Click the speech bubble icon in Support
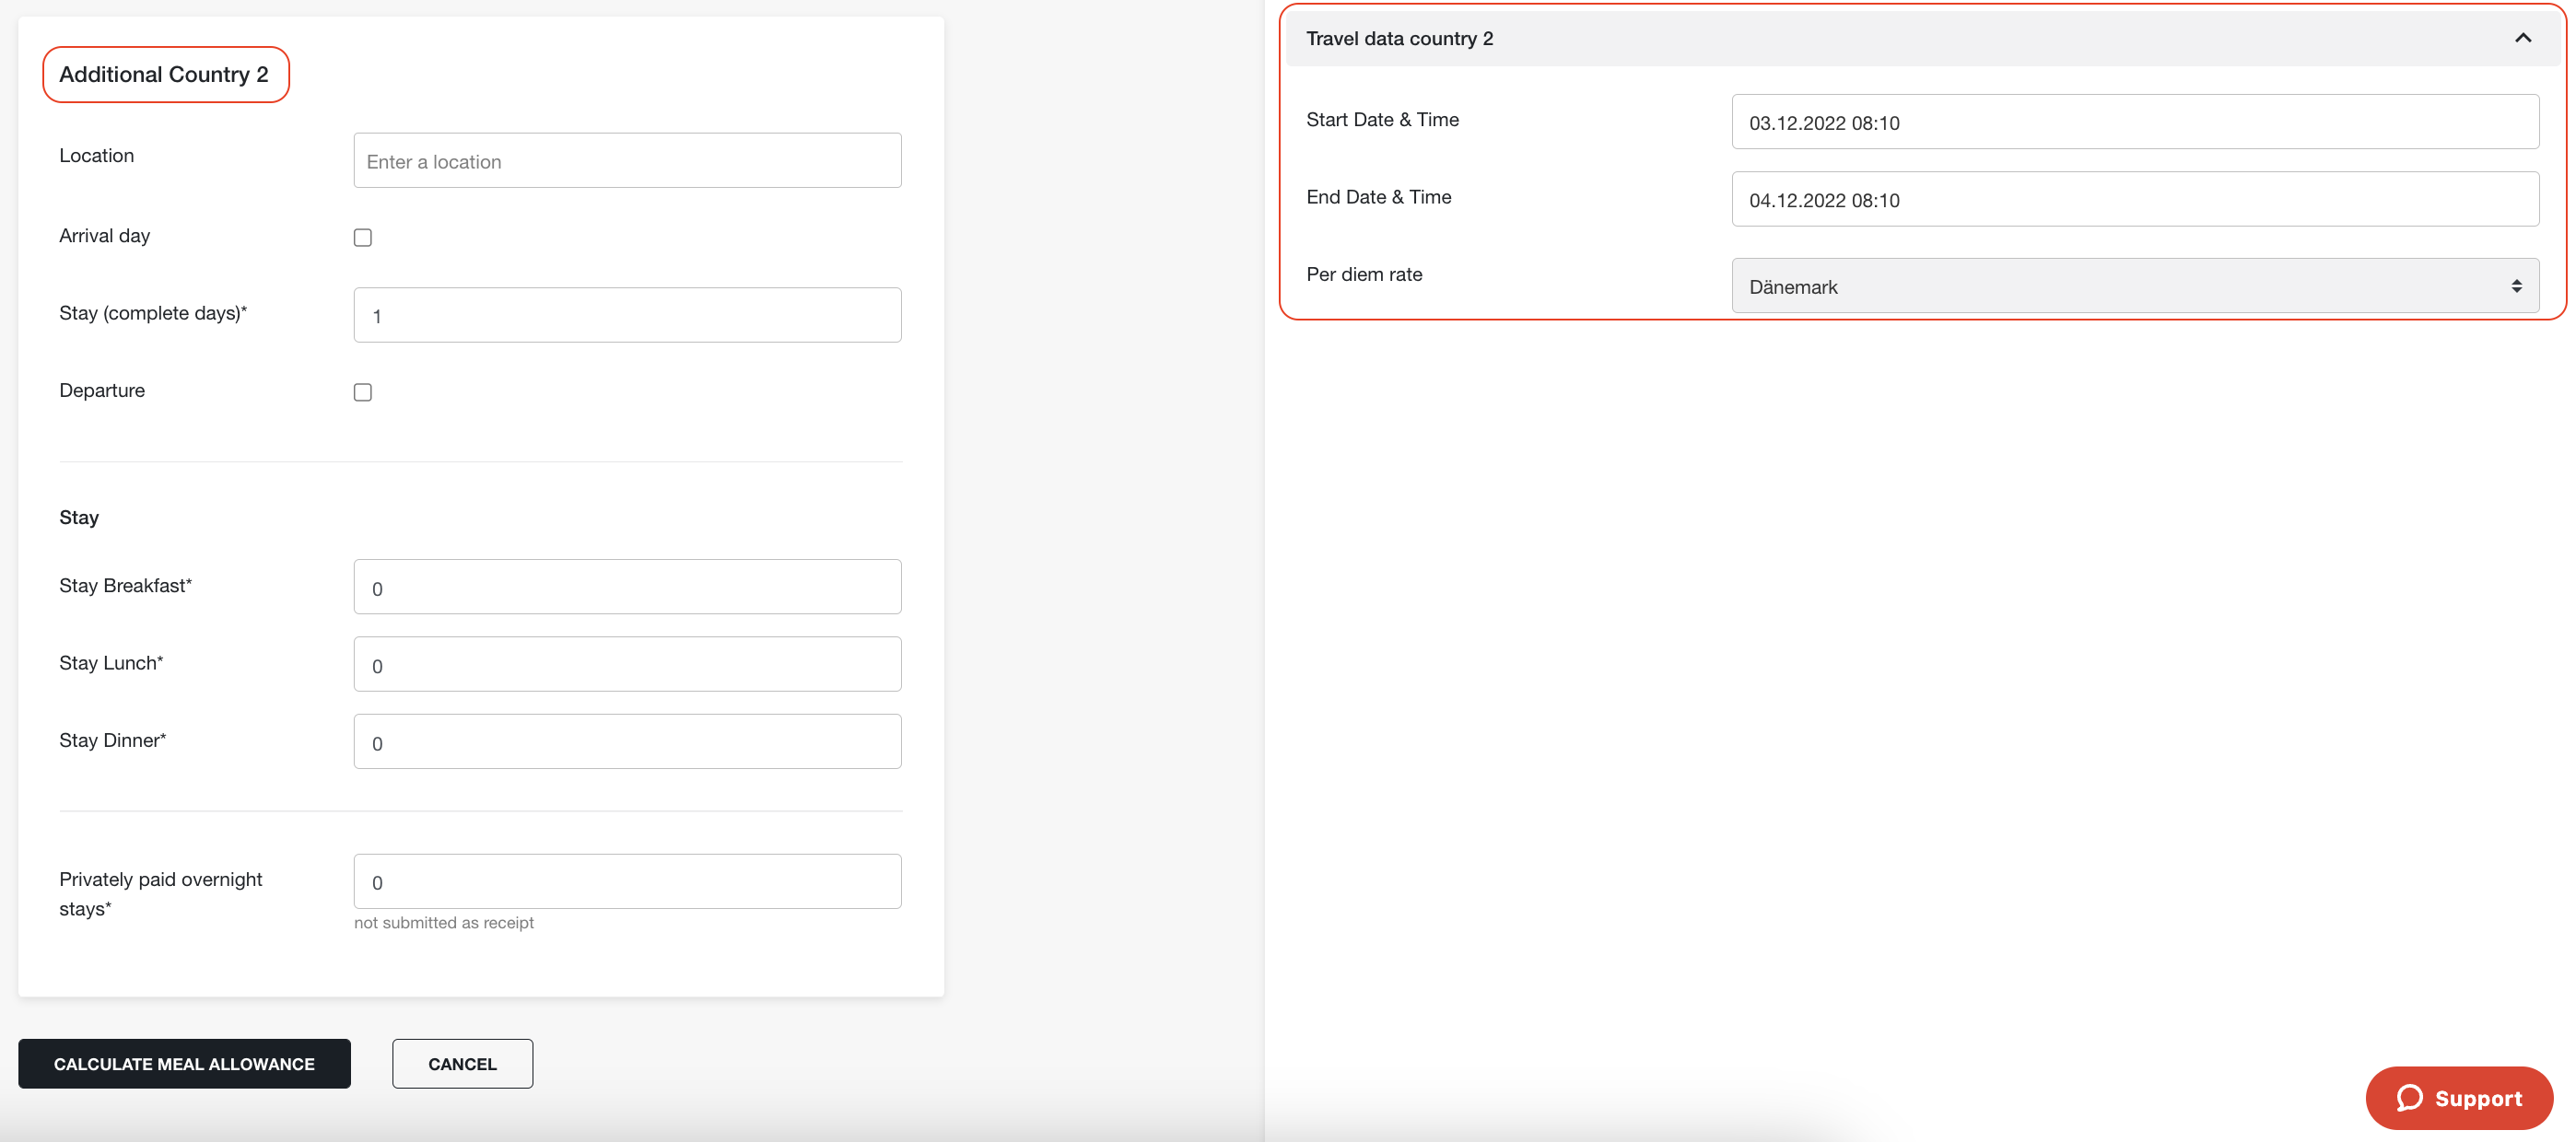This screenshot has height=1142, width=2576. point(2409,1098)
